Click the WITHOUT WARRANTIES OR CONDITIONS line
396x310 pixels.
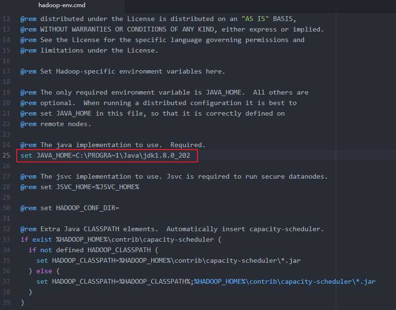(x=172, y=30)
